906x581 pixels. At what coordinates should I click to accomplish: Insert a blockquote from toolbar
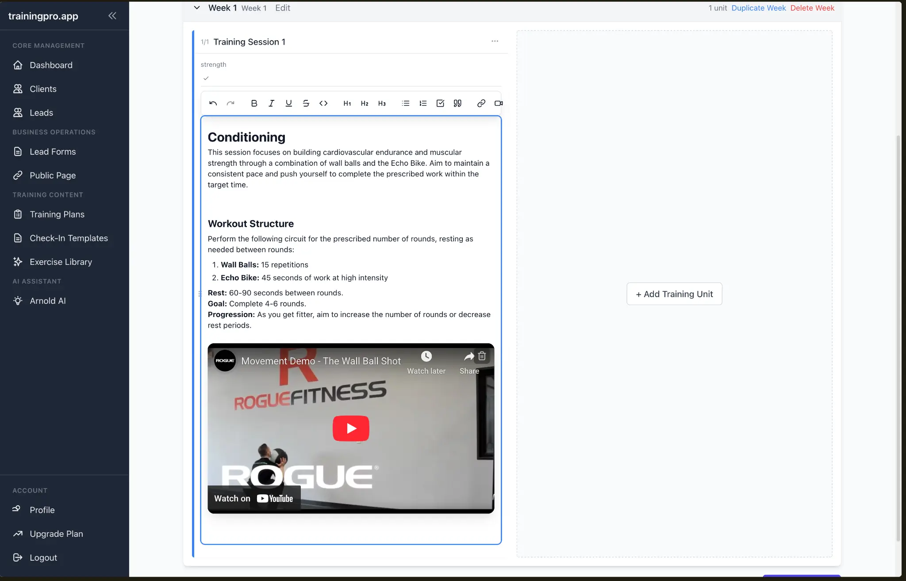[457, 103]
